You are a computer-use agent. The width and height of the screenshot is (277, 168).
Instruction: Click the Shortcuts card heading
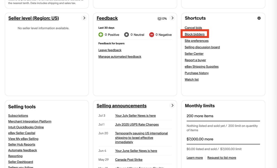(x=195, y=18)
